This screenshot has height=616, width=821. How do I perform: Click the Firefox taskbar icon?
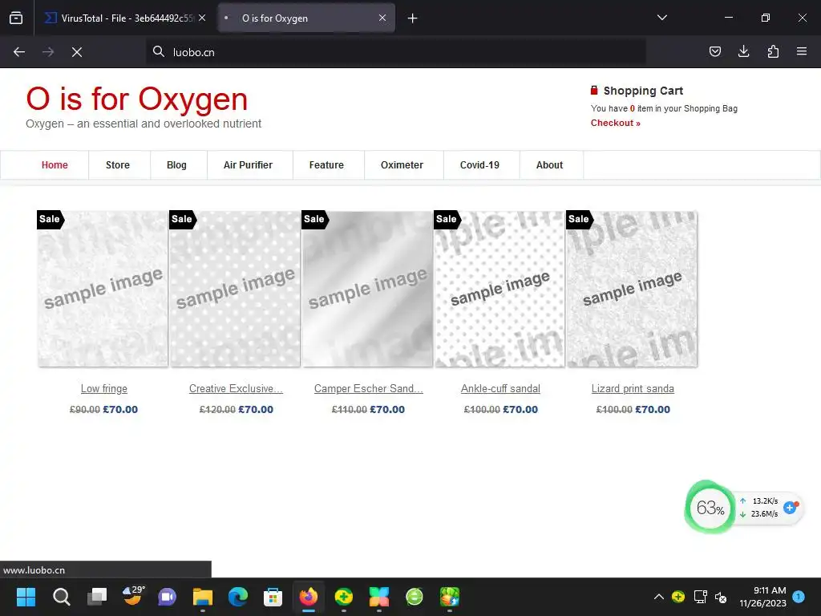(309, 597)
